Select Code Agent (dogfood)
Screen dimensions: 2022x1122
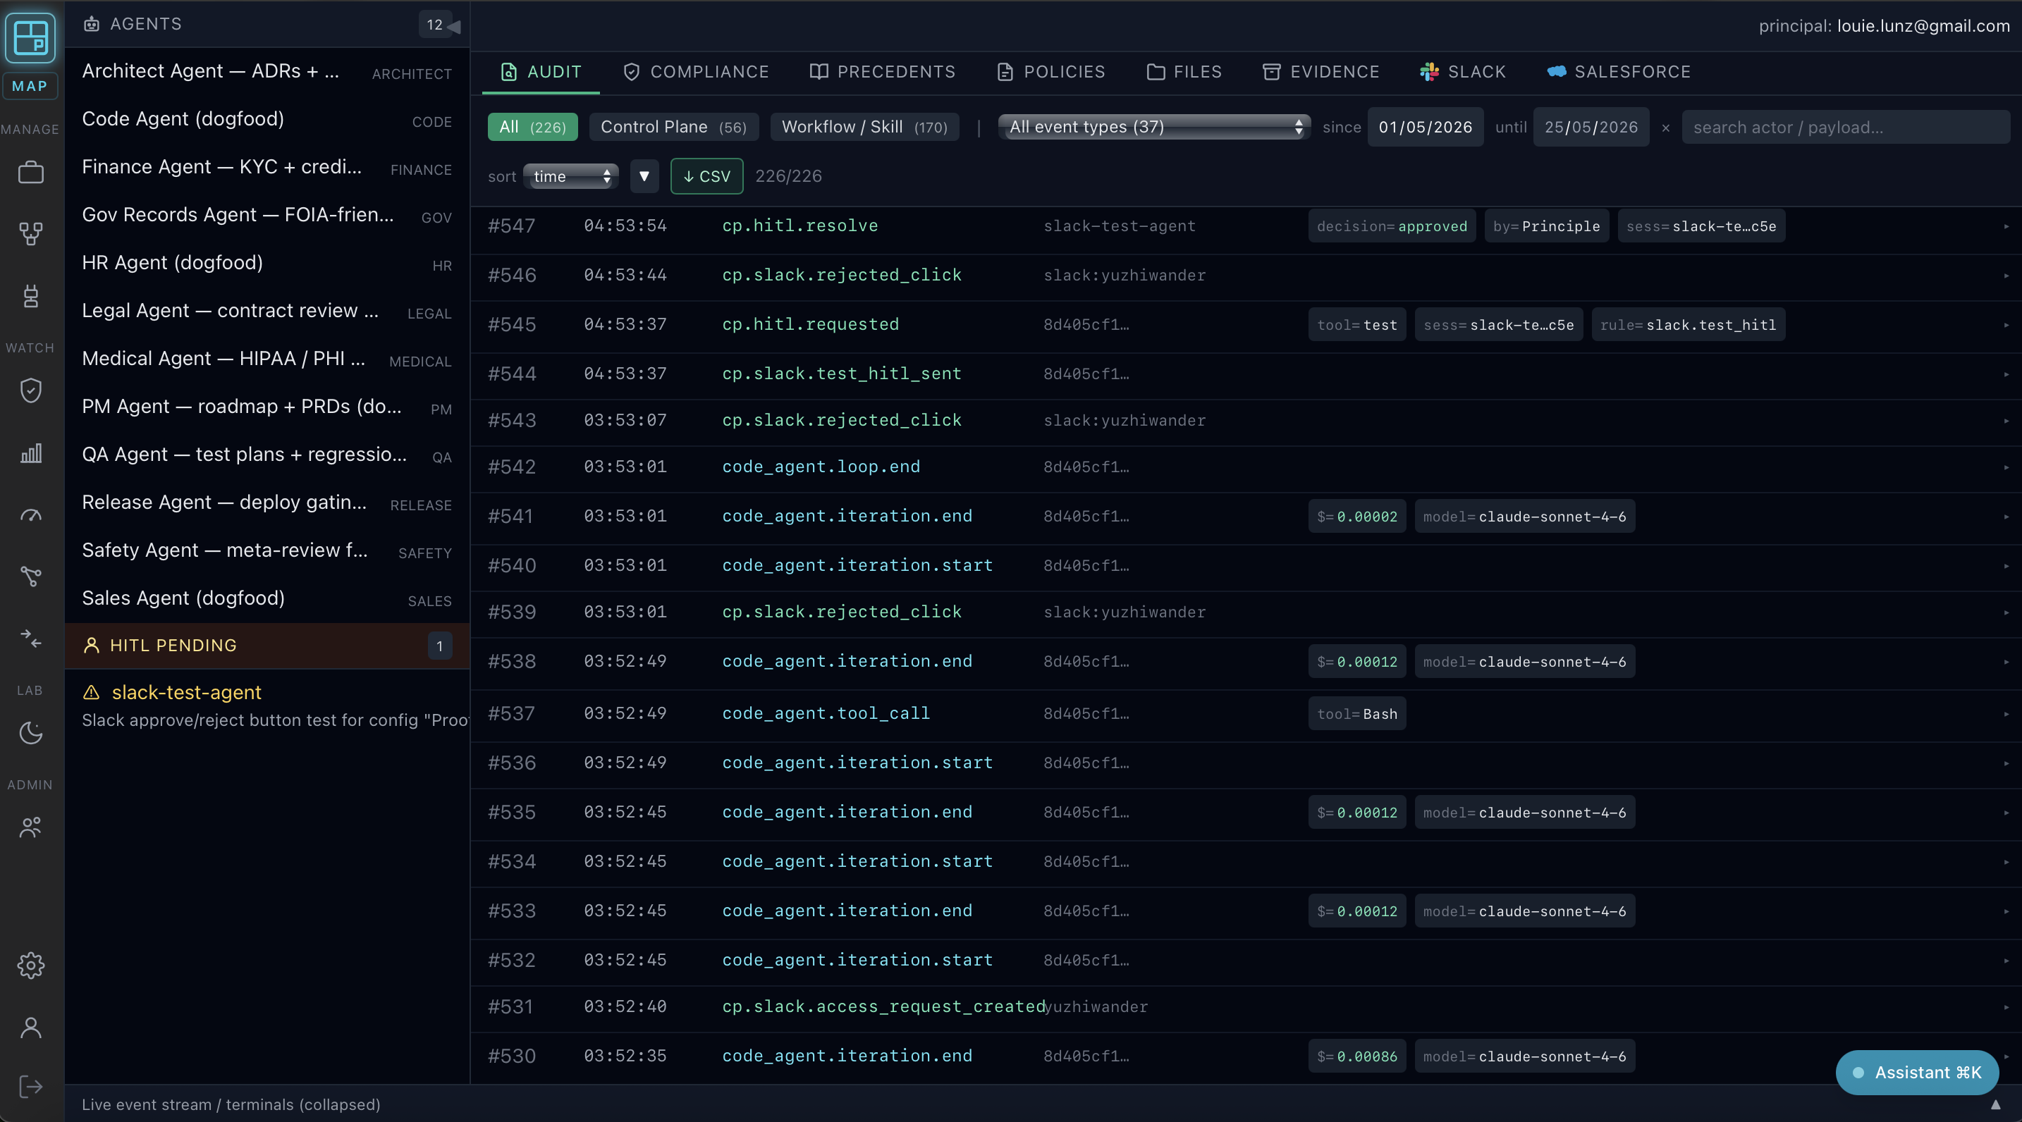[x=267, y=119]
